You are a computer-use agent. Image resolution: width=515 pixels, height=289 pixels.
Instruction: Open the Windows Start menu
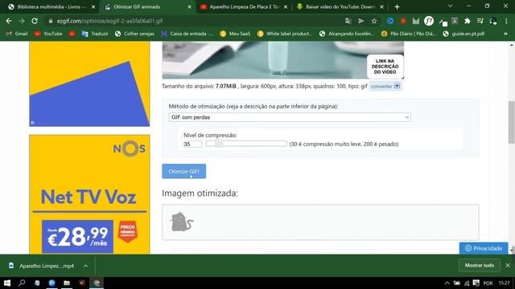(7, 283)
